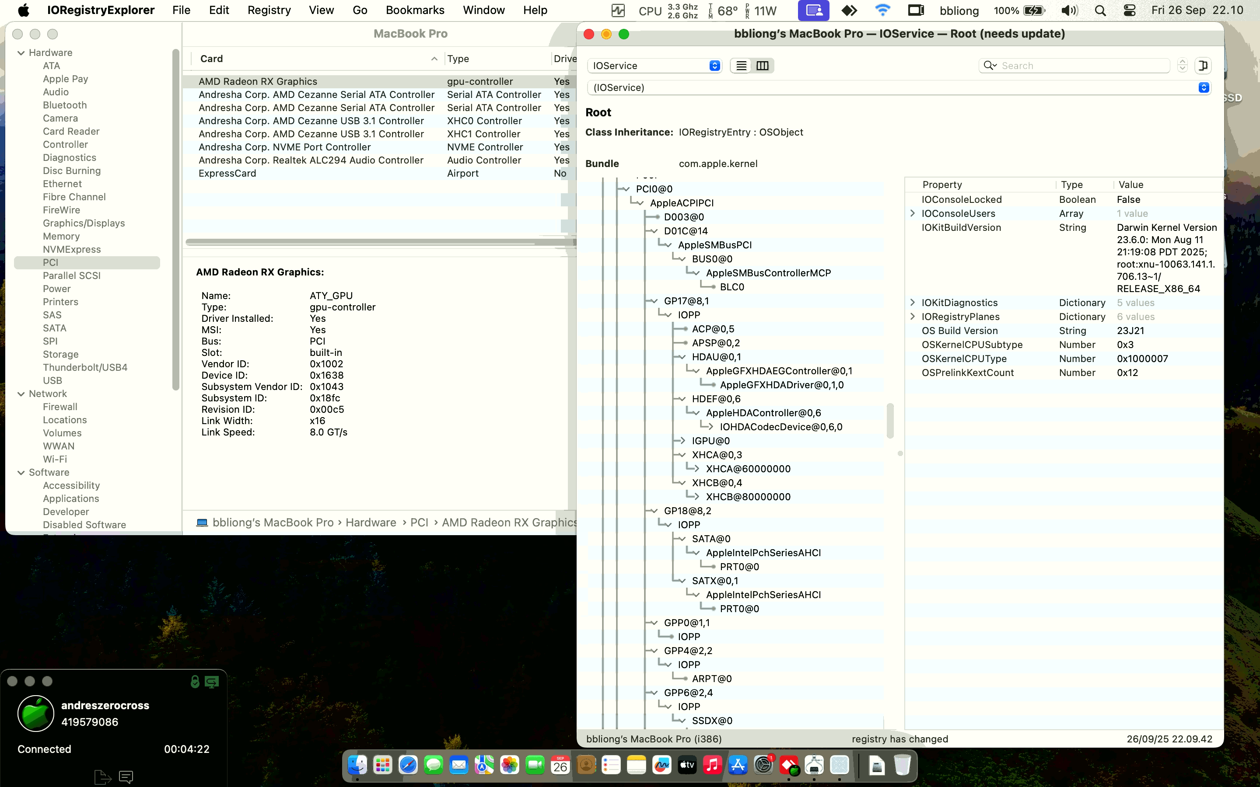The image size is (1260, 787).
Task: Open the View menu
Action: click(321, 10)
